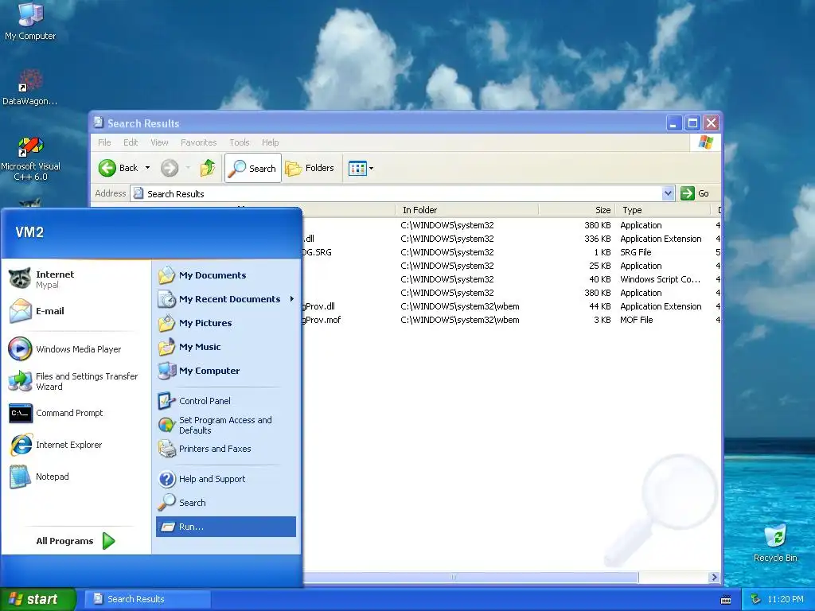Click the Start button
This screenshot has width=815, height=611.
38,599
